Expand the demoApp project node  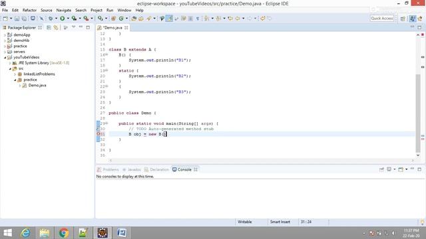point(5,35)
